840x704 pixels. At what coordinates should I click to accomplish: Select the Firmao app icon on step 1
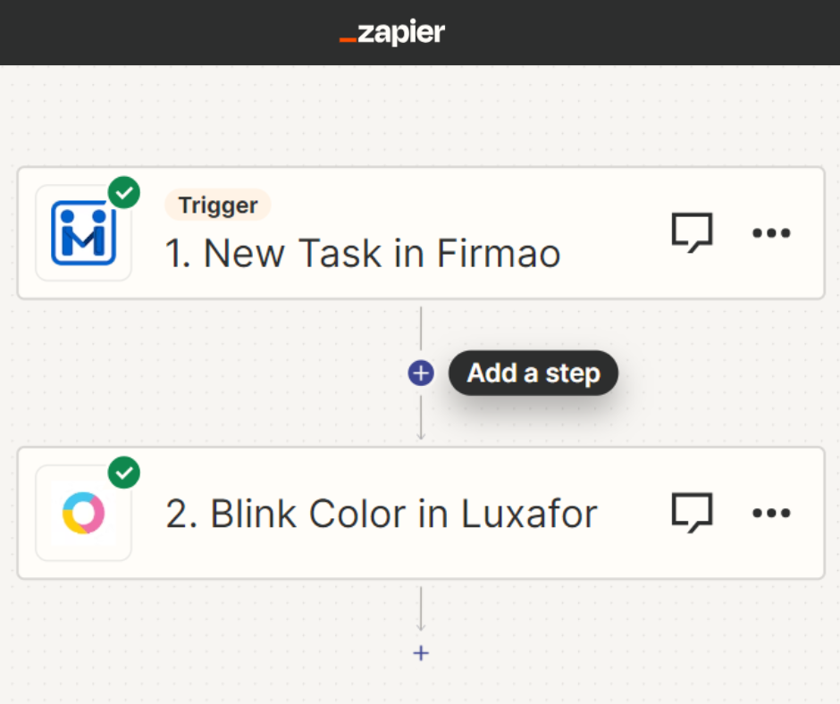click(83, 231)
